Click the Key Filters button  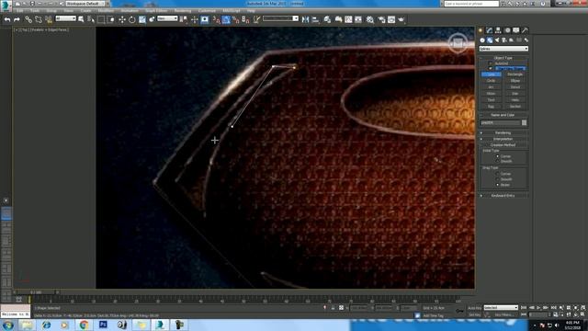pyautogui.click(x=503, y=314)
